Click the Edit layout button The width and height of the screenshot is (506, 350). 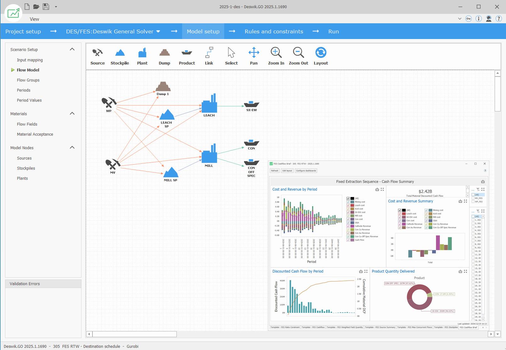pyautogui.click(x=287, y=171)
